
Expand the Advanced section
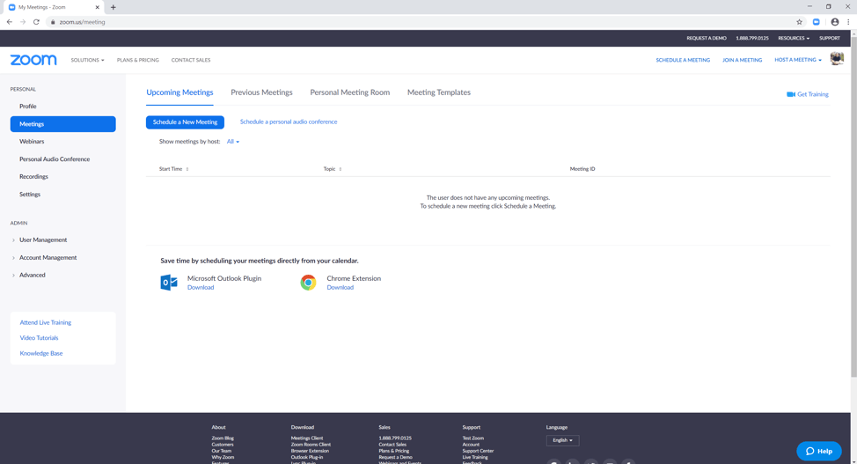28,275
